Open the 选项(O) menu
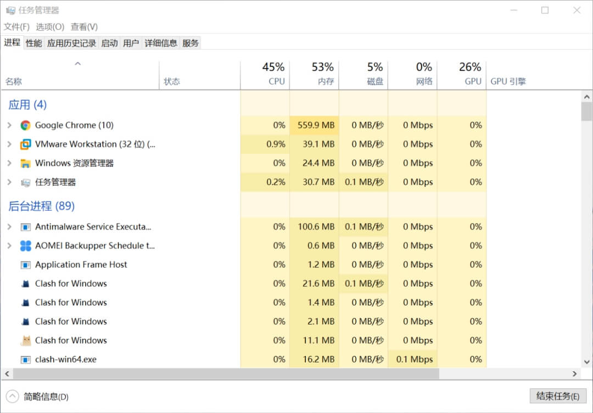 [50, 26]
